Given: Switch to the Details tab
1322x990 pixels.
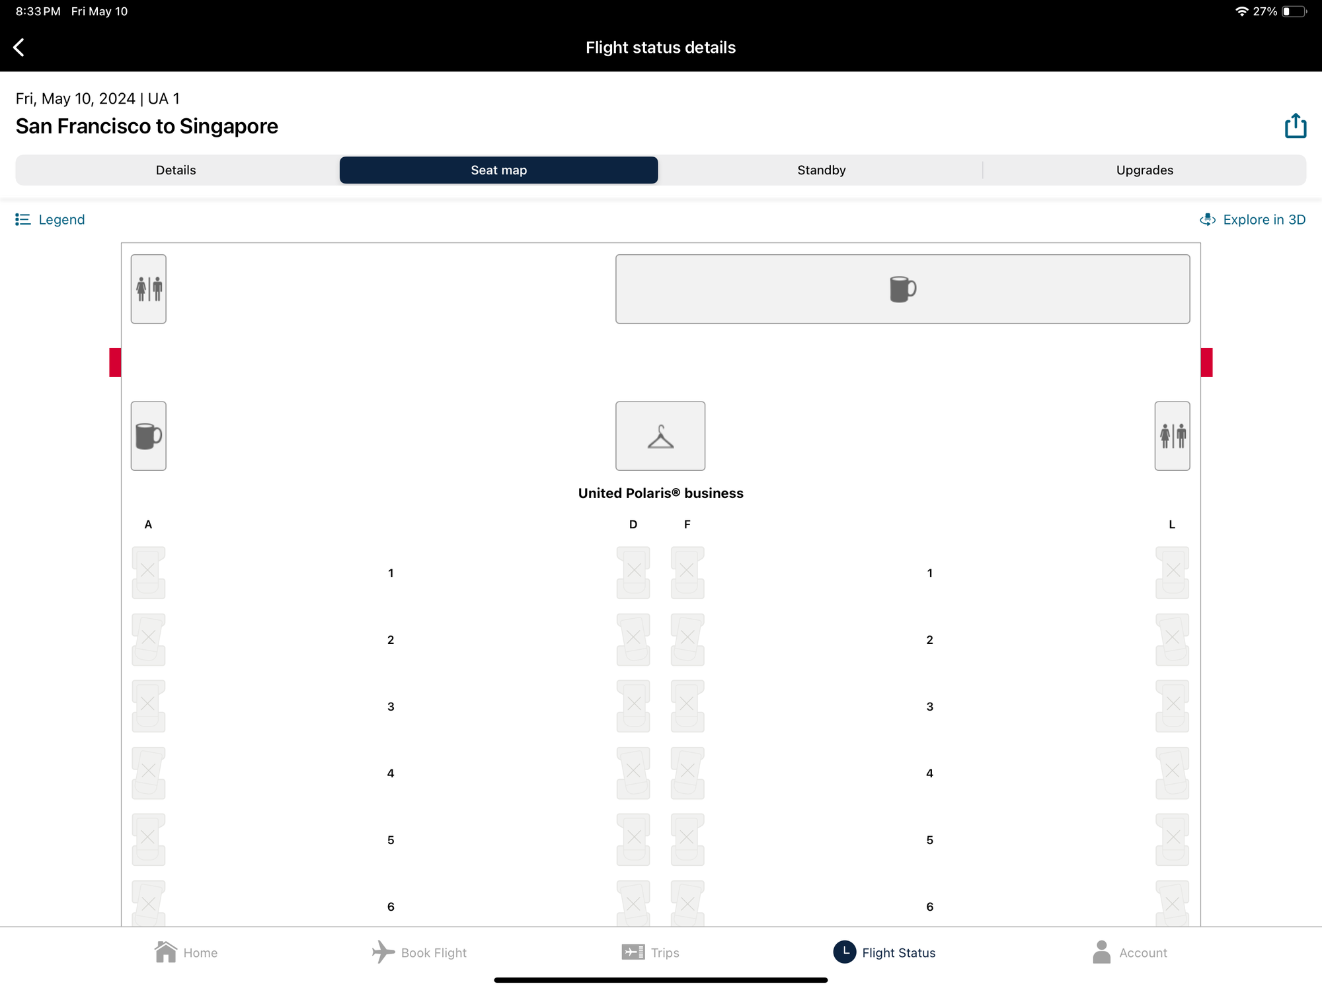Looking at the screenshot, I should [x=176, y=170].
